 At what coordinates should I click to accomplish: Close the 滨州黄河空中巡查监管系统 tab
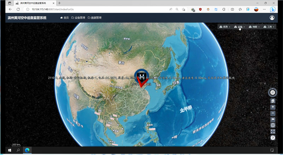(x=53, y=3)
